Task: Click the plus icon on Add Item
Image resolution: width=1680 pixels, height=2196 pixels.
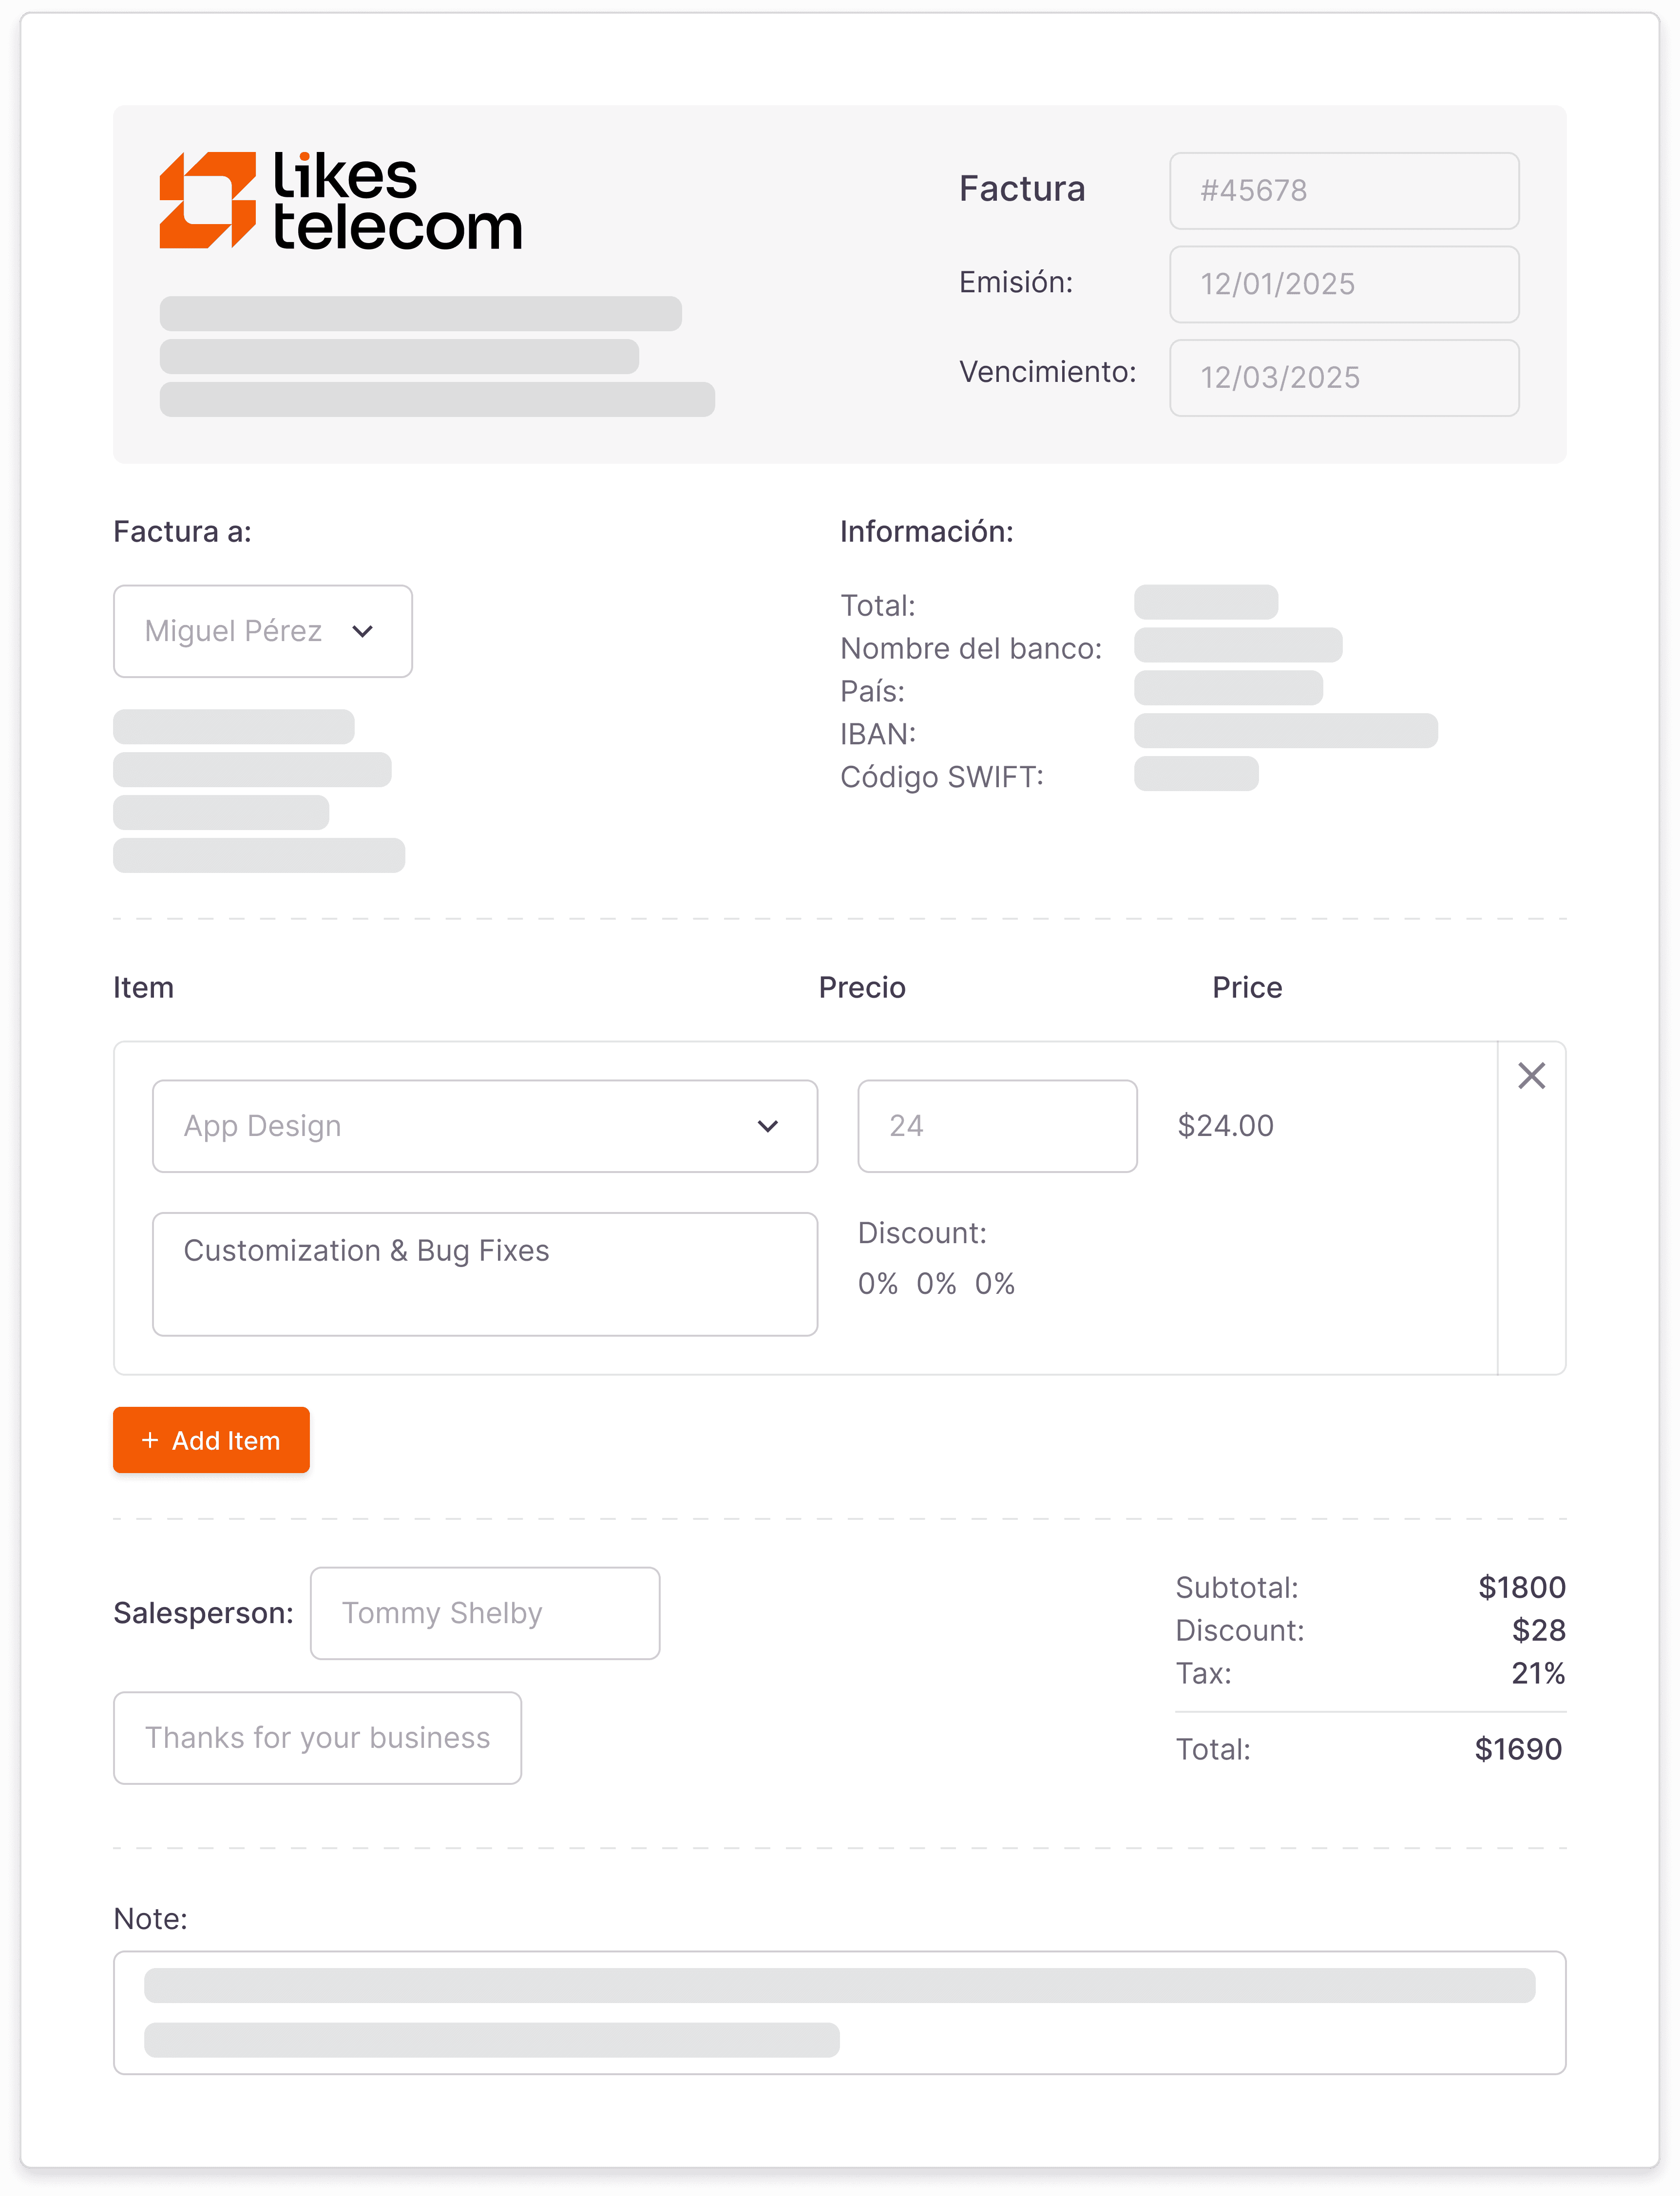Action: click(x=150, y=1439)
